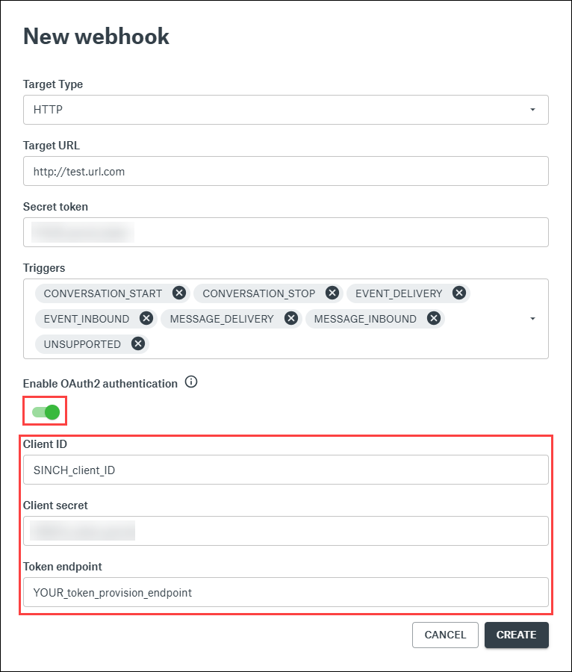Remove the CONVERSATION_STOP trigger chip
Screen dimensions: 572x672
(332, 293)
